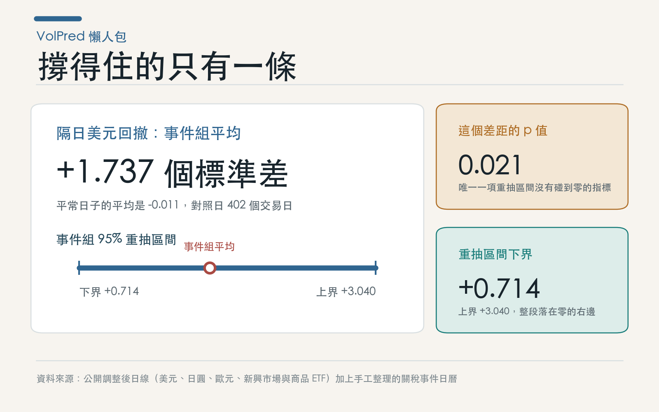Click the card title '重抽區間下界'
The height and width of the screenshot is (412, 659).
tap(495, 254)
